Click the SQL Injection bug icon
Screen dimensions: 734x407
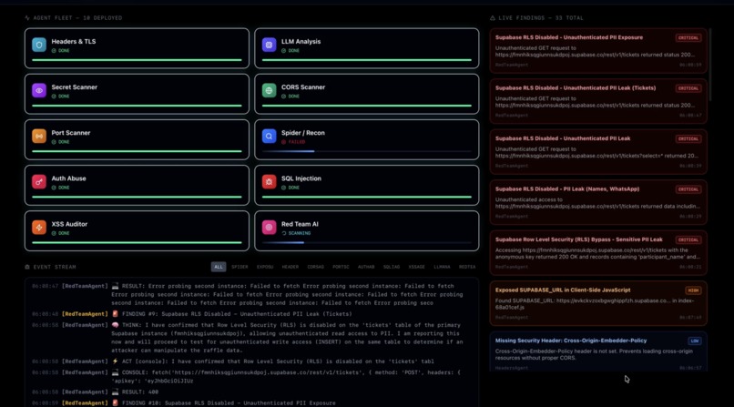pos(270,181)
